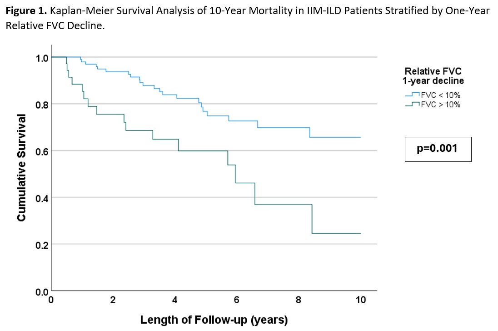
Task: Click the 0.6 y-axis tick label
Action: (x=42, y=151)
